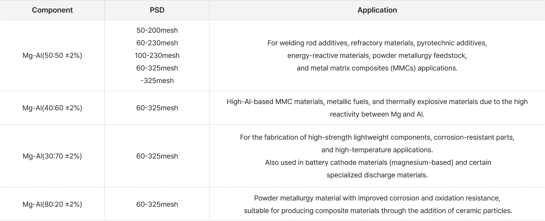Click the 100-230mesh PSD entry

157,55
